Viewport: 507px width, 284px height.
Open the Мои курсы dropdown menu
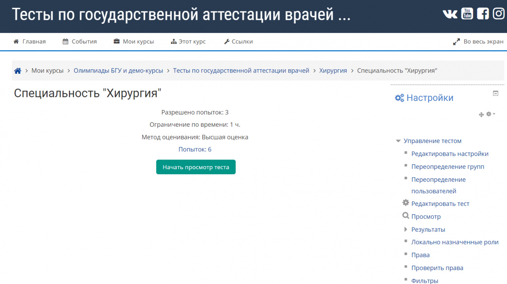tap(134, 42)
